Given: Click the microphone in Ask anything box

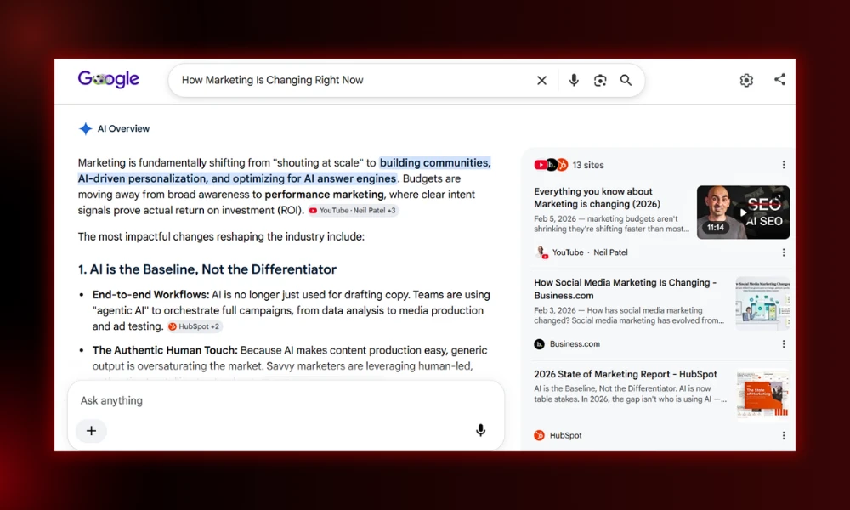Looking at the screenshot, I should pos(480,430).
